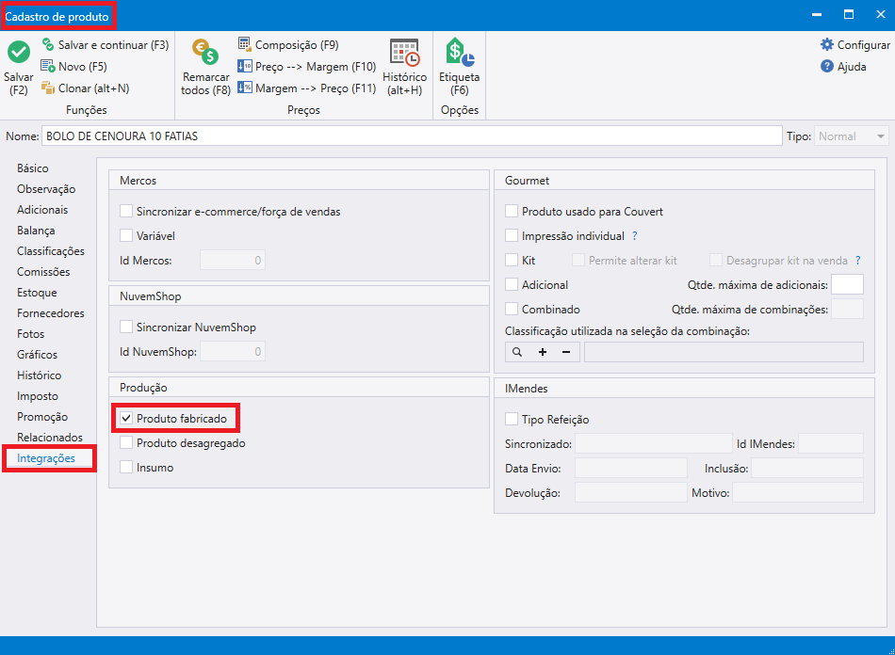Uncheck Produto fabricado checkbox

[x=126, y=419]
